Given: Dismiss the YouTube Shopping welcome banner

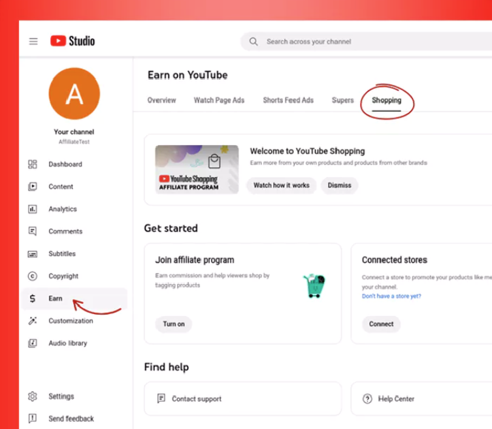Looking at the screenshot, I should point(340,185).
